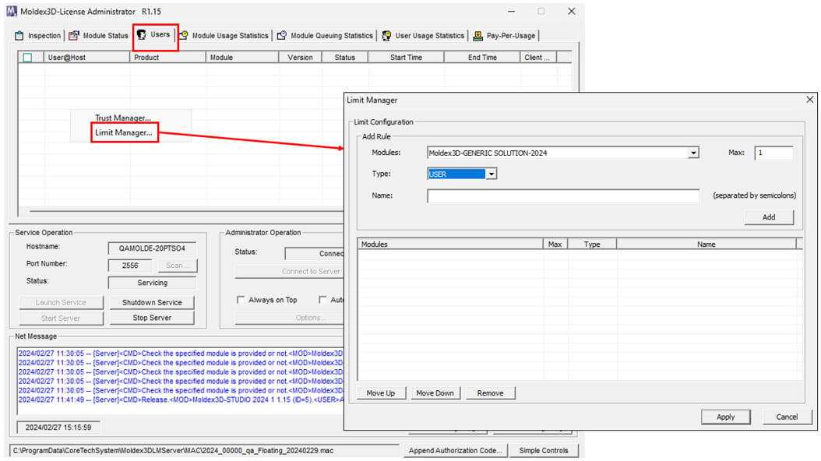Click the Version column header
The width and height of the screenshot is (821, 461).
coord(300,58)
